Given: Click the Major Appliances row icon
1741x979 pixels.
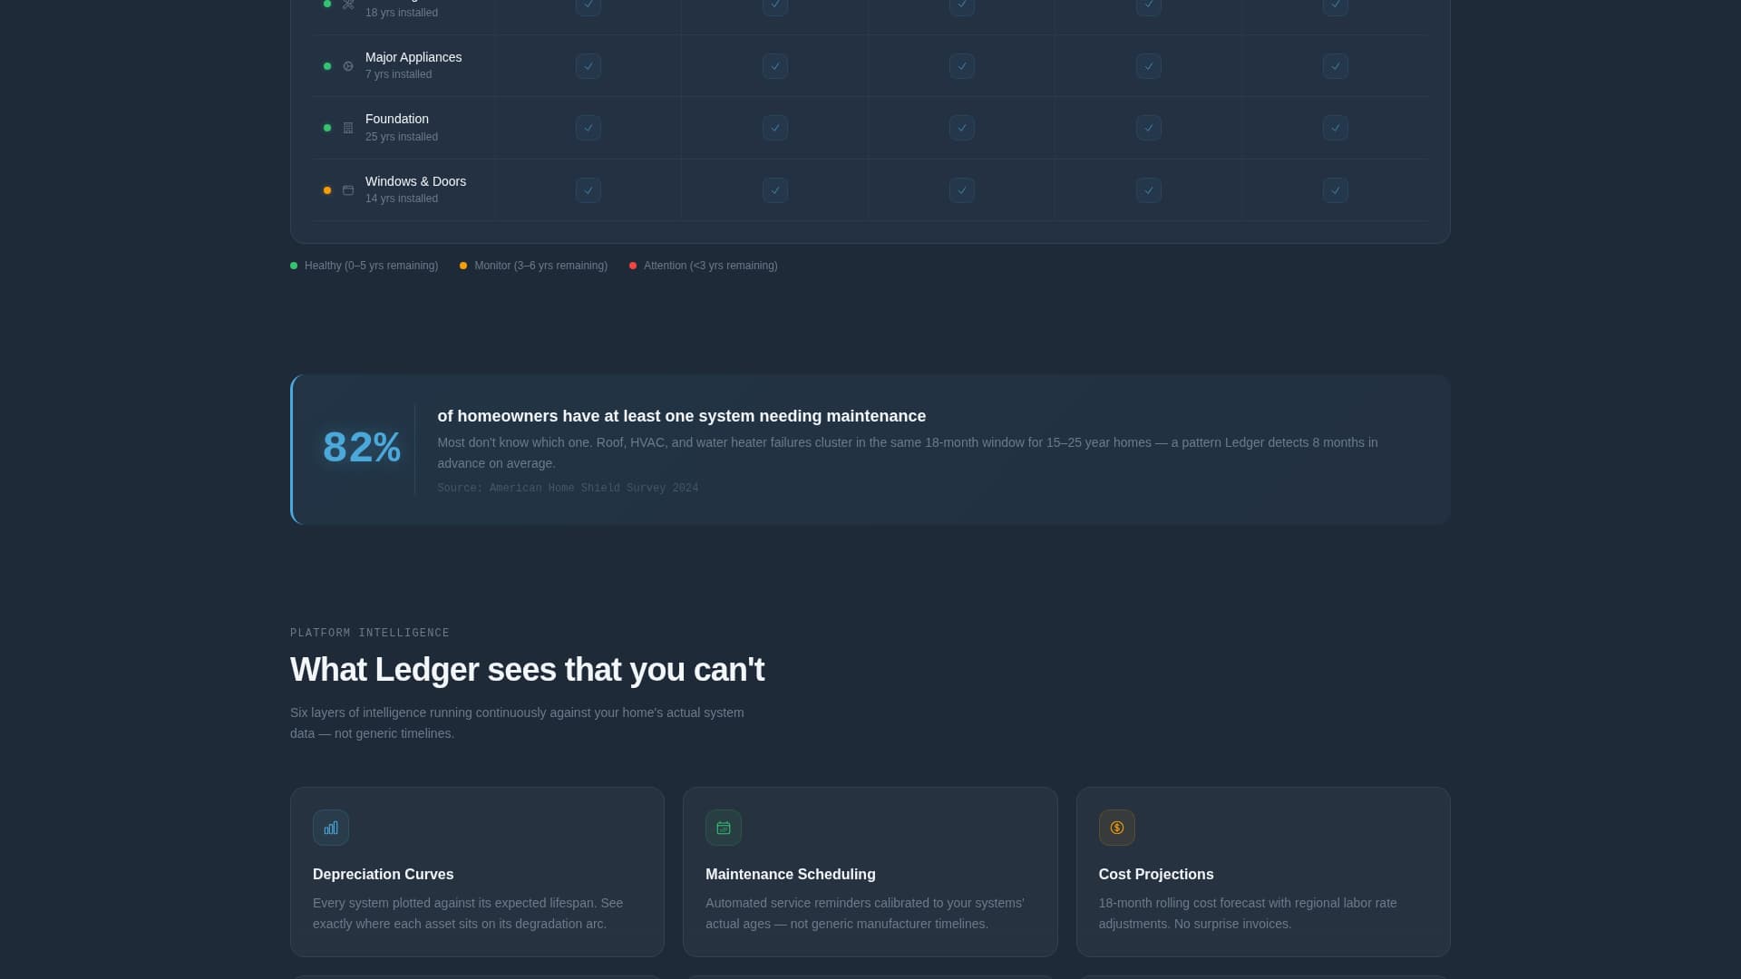Looking at the screenshot, I should [348, 66].
